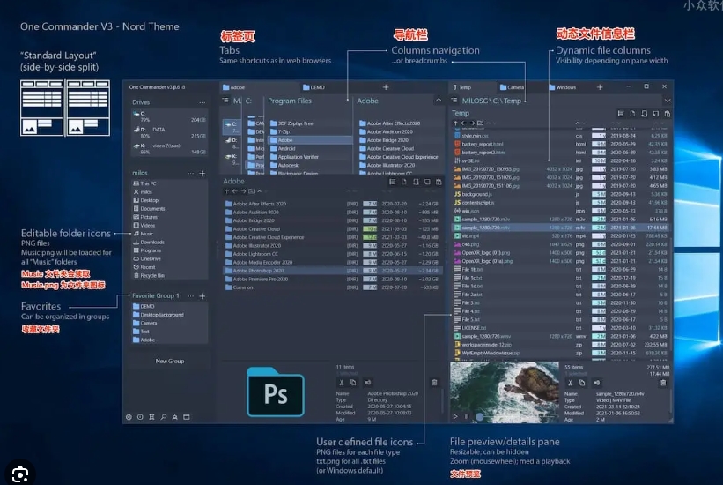
Task: Click the paste clipboard icon in Adobe pane toolbar
Action: [439, 182]
